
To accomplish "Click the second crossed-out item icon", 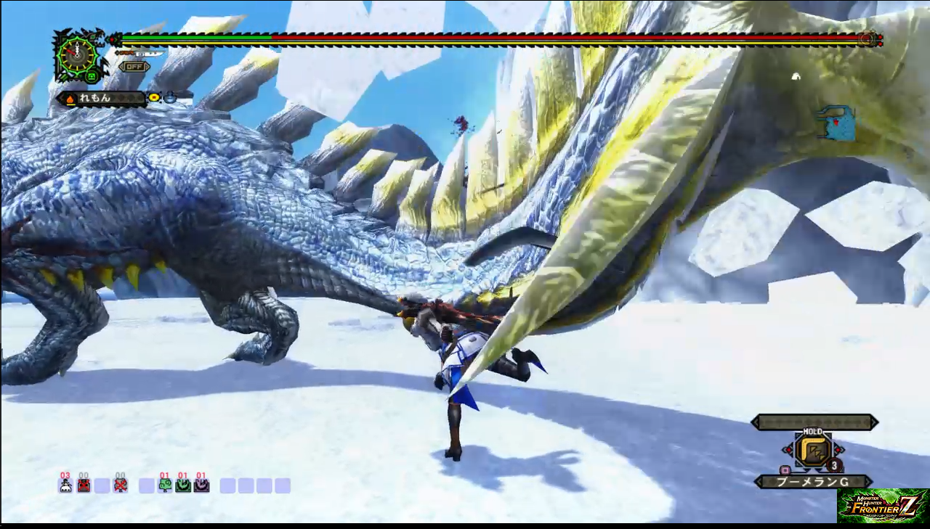I will (121, 485).
